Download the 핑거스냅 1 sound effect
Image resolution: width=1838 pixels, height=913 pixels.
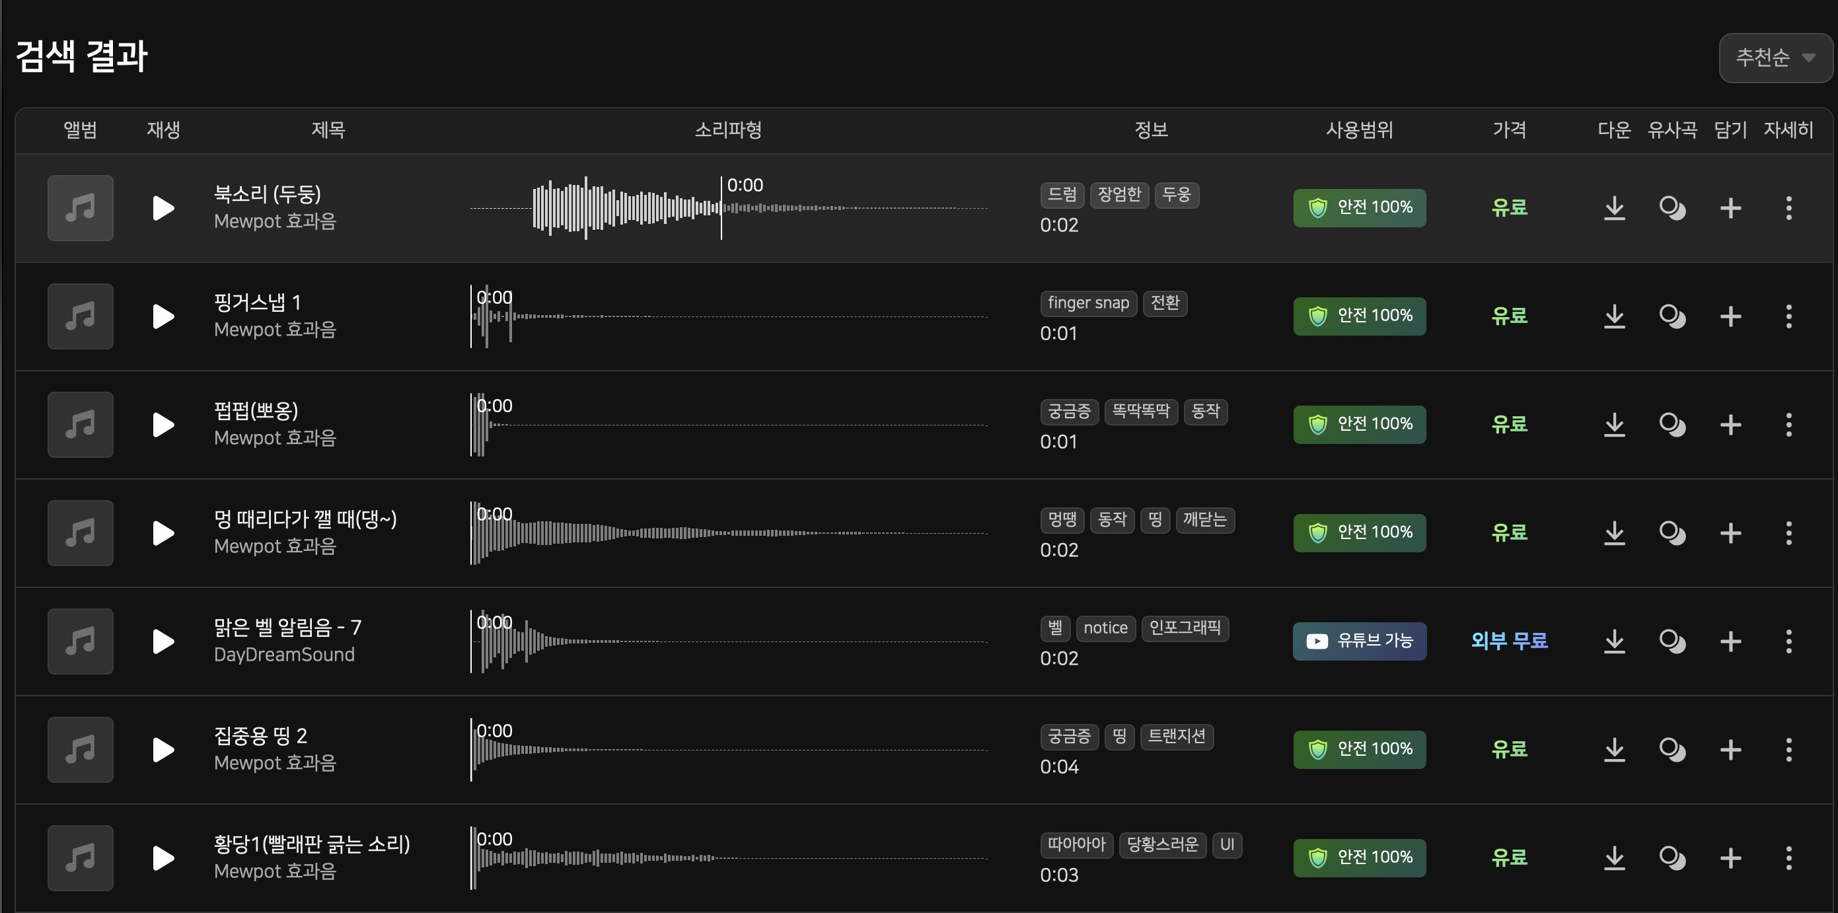(1614, 316)
